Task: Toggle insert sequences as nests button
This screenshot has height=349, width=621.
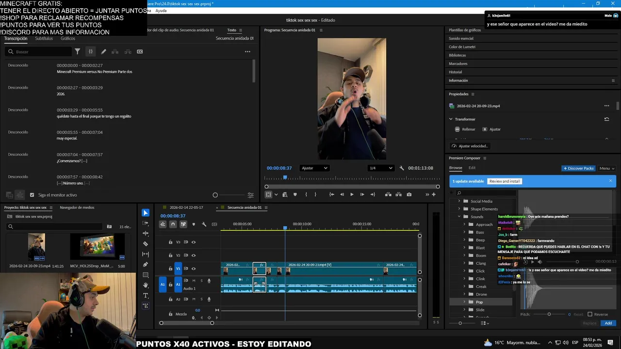Action: click(x=163, y=224)
